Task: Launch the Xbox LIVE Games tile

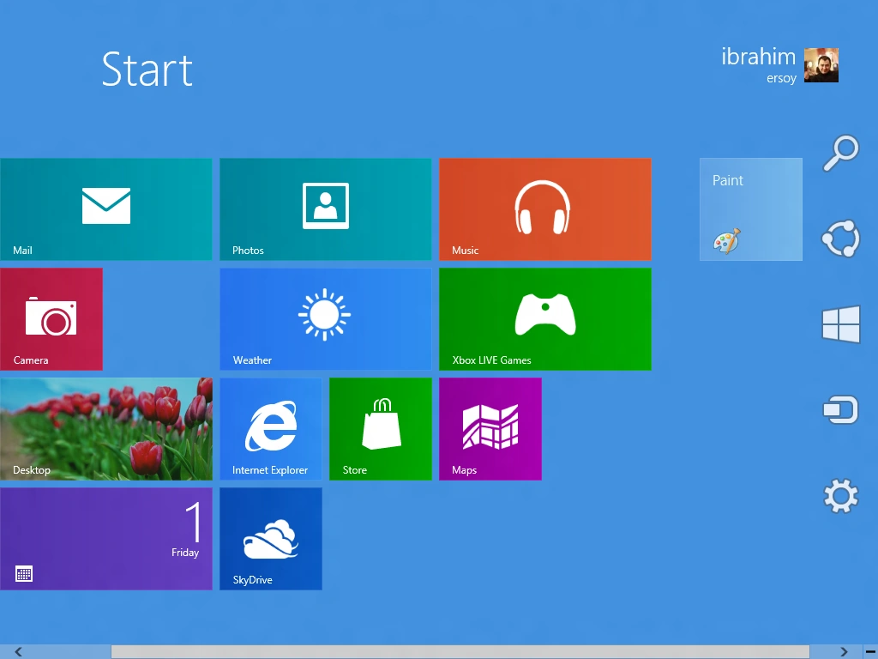Action: click(x=544, y=319)
